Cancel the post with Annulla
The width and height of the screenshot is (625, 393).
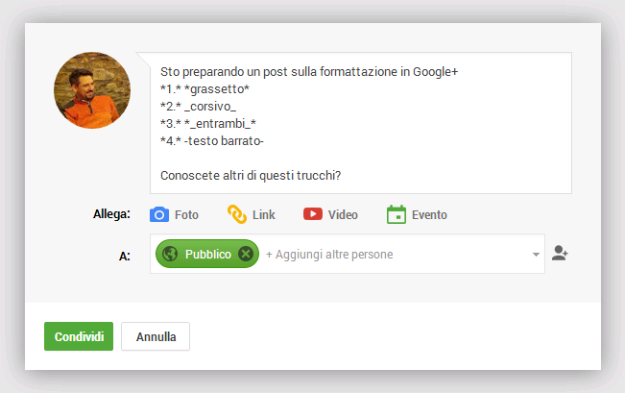click(156, 337)
